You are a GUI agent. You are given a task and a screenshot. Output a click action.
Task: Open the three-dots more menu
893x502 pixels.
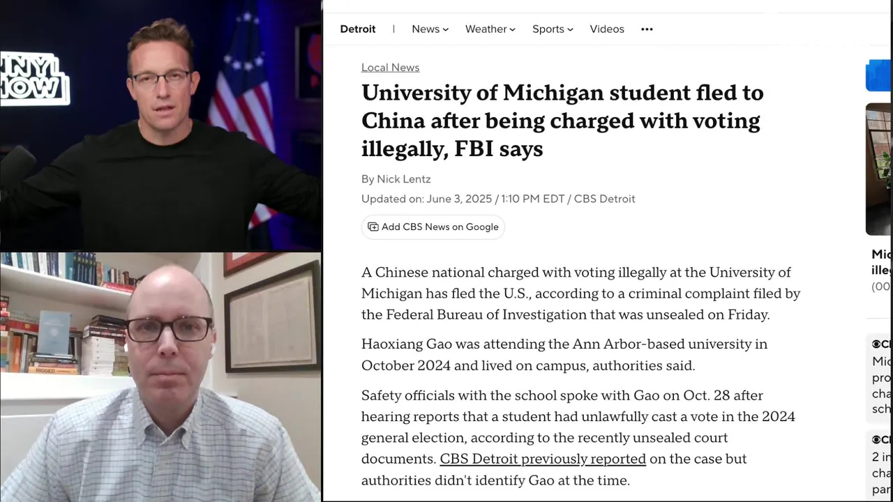(647, 29)
